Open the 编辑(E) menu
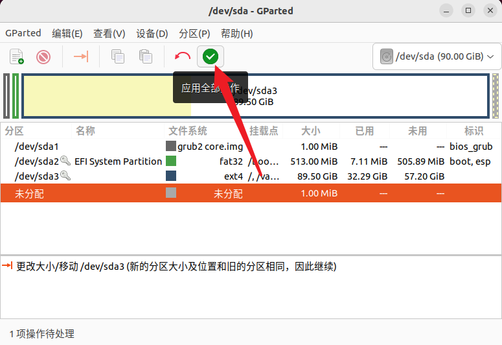The height and width of the screenshot is (345, 502). pos(67,34)
